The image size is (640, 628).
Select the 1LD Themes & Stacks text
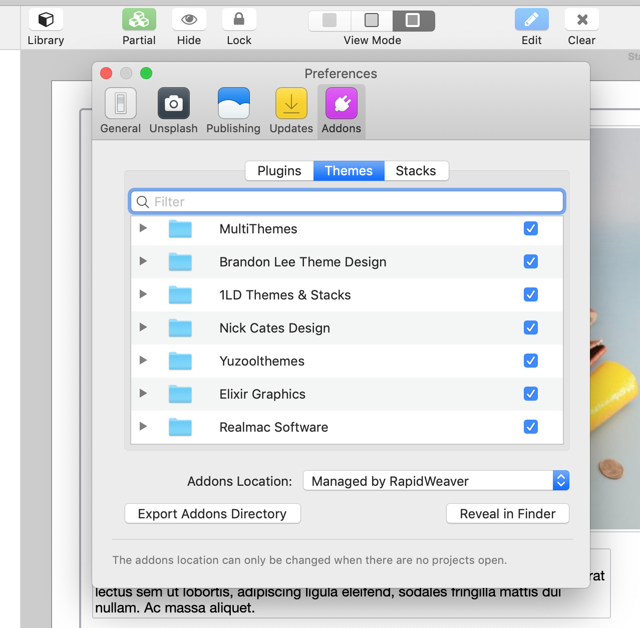coord(285,295)
